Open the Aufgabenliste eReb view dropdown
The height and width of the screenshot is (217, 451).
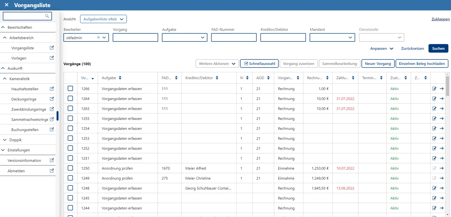(103, 19)
